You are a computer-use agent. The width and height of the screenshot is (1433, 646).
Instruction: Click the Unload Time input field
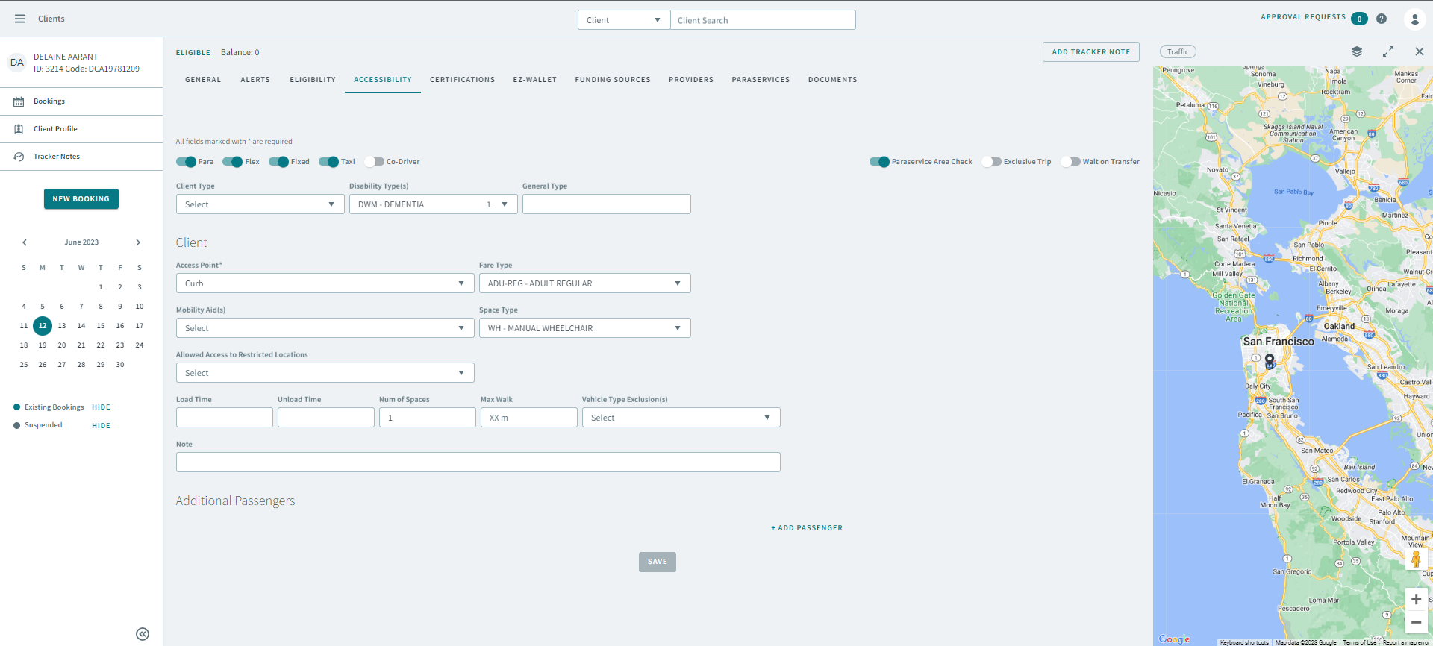point(326,418)
